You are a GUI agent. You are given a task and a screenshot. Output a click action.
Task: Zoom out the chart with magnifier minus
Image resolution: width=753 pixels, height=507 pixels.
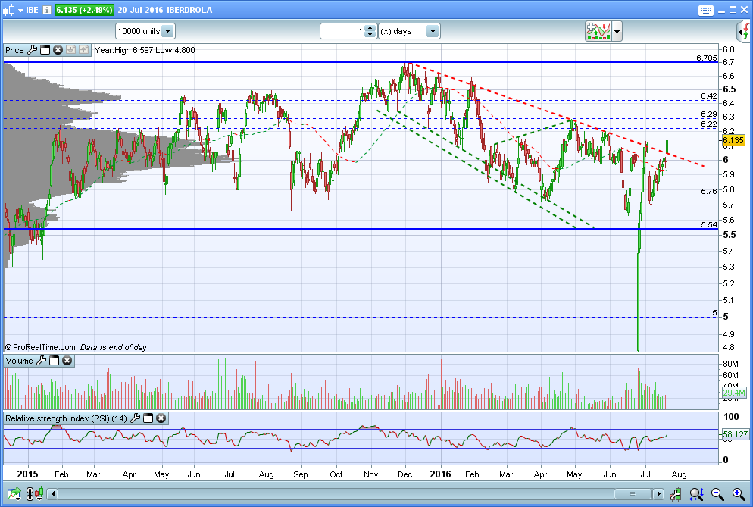tap(717, 493)
